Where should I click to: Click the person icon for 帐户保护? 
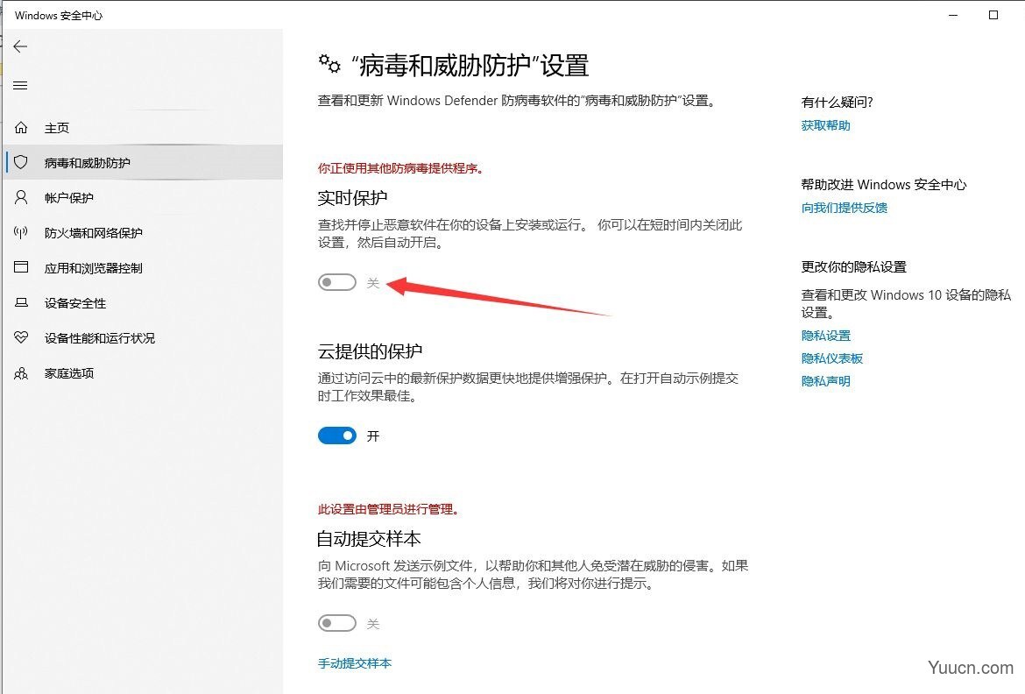[21, 197]
